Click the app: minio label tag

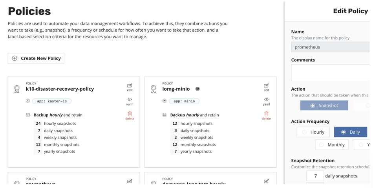tap(184, 101)
